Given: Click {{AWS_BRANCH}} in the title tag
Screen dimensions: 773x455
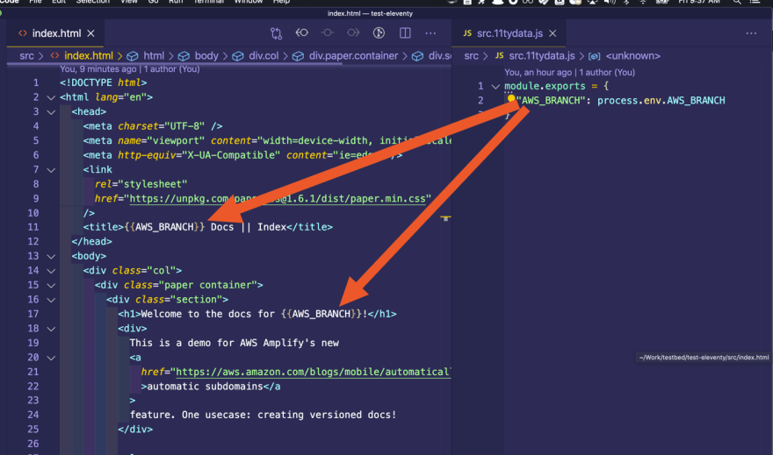Looking at the screenshot, I should pyautogui.click(x=164, y=227).
